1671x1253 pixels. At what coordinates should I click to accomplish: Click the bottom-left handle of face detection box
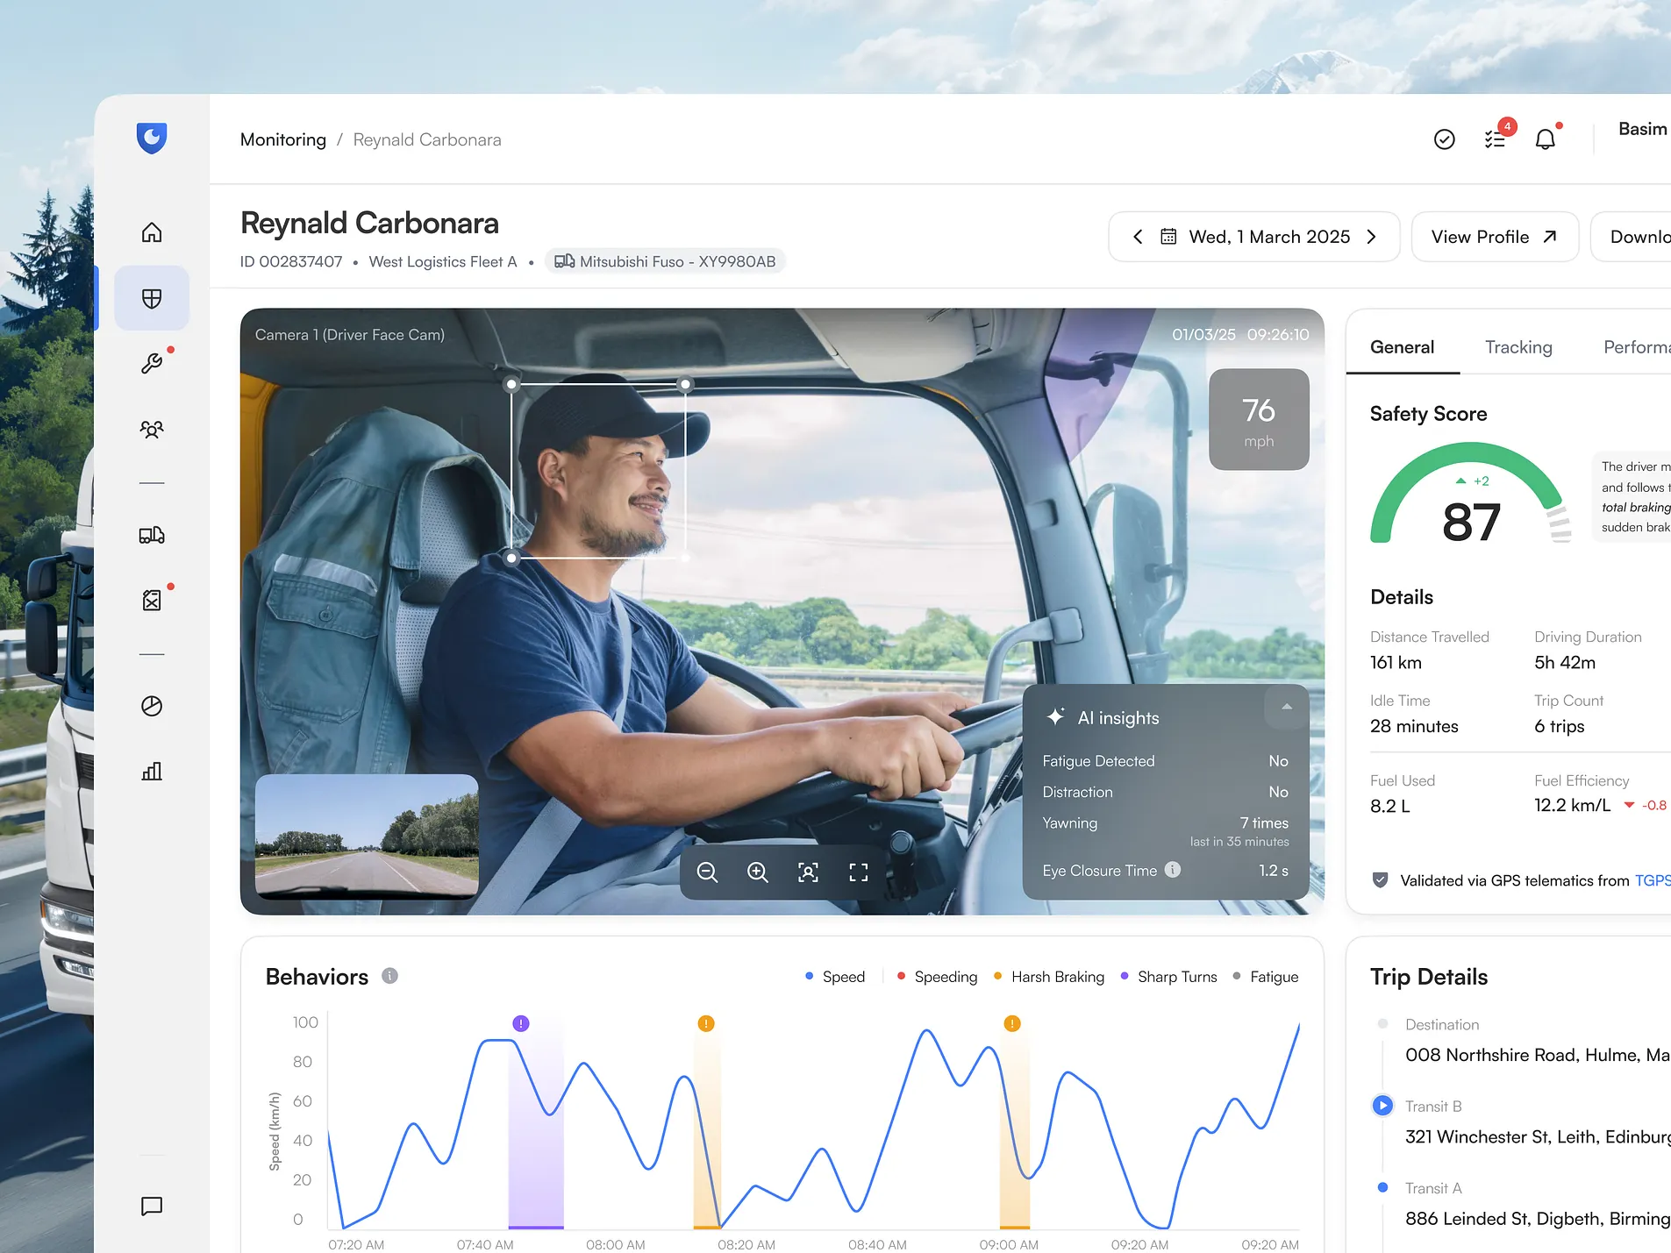(512, 558)
